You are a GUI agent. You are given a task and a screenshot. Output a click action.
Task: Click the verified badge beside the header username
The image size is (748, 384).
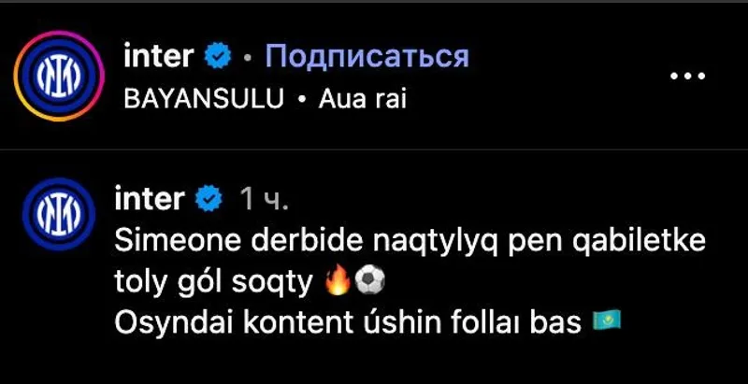(x=217, y=58)
